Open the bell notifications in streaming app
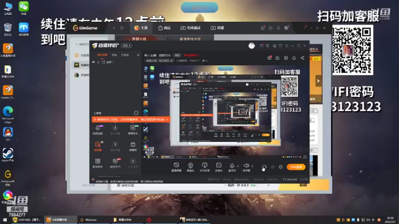The width and height of the screenshot is (399, 224). (x=294, y=58)
